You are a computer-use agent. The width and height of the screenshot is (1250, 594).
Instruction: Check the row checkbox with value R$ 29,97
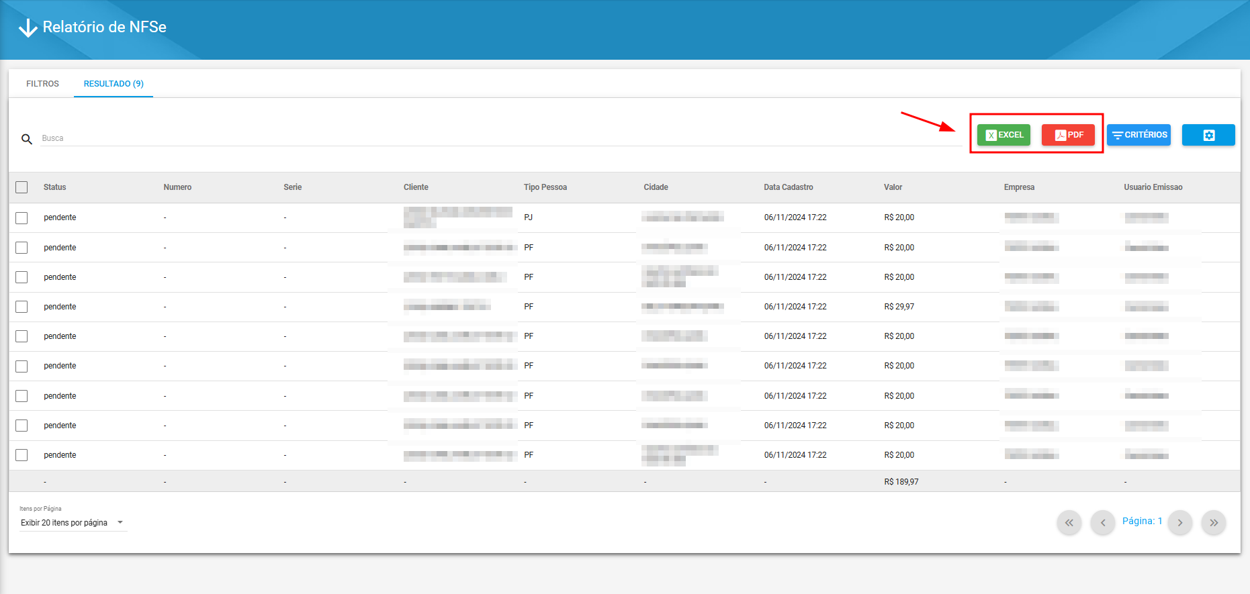point(21,307)
